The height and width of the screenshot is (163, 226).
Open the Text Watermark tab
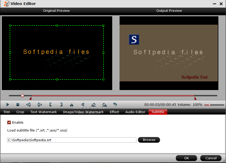[x=44, y=112]
